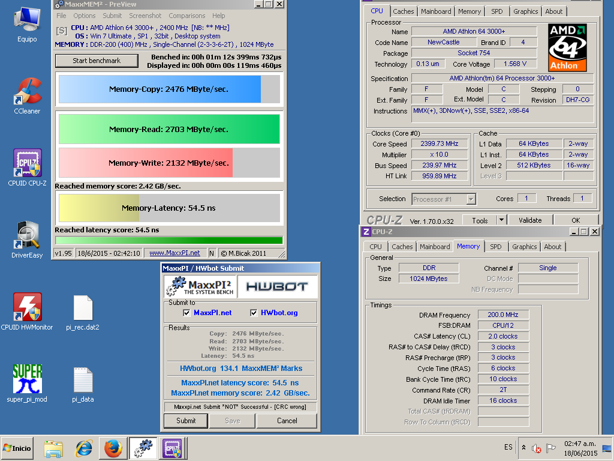The height and width of the screenshot is (461, 614).
Task: Switch to CPU tab in lower CPU-Z
Action: (x=375, y=247)
